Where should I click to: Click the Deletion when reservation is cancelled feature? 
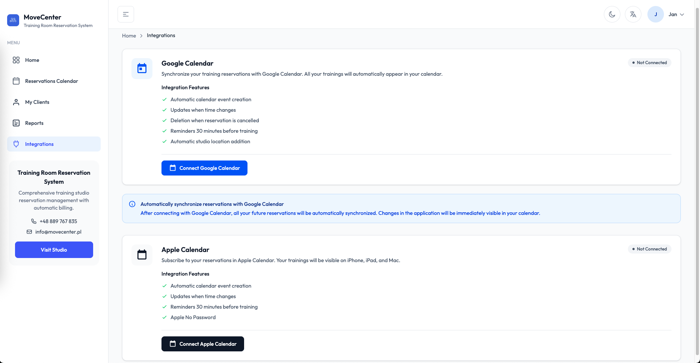coord(214,120)
